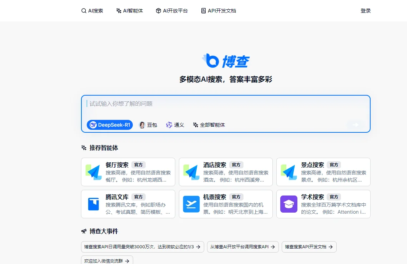
Task: Click the 餐厅搜索 paper-plane icon
Action: pos(94,172)
